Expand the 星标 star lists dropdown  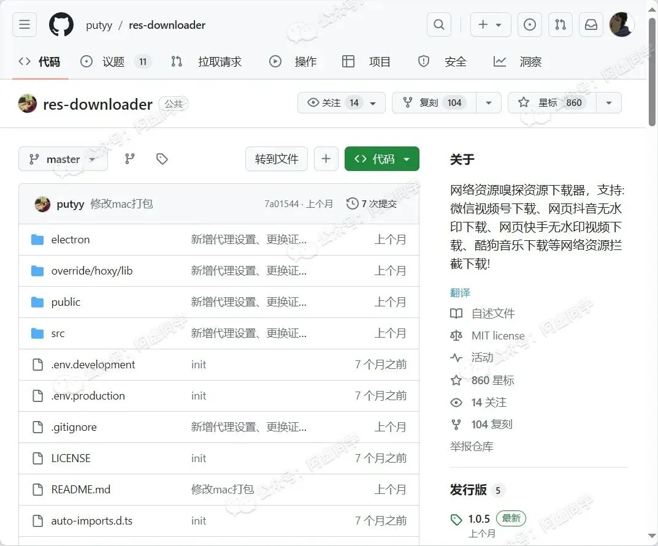[608, 103]
